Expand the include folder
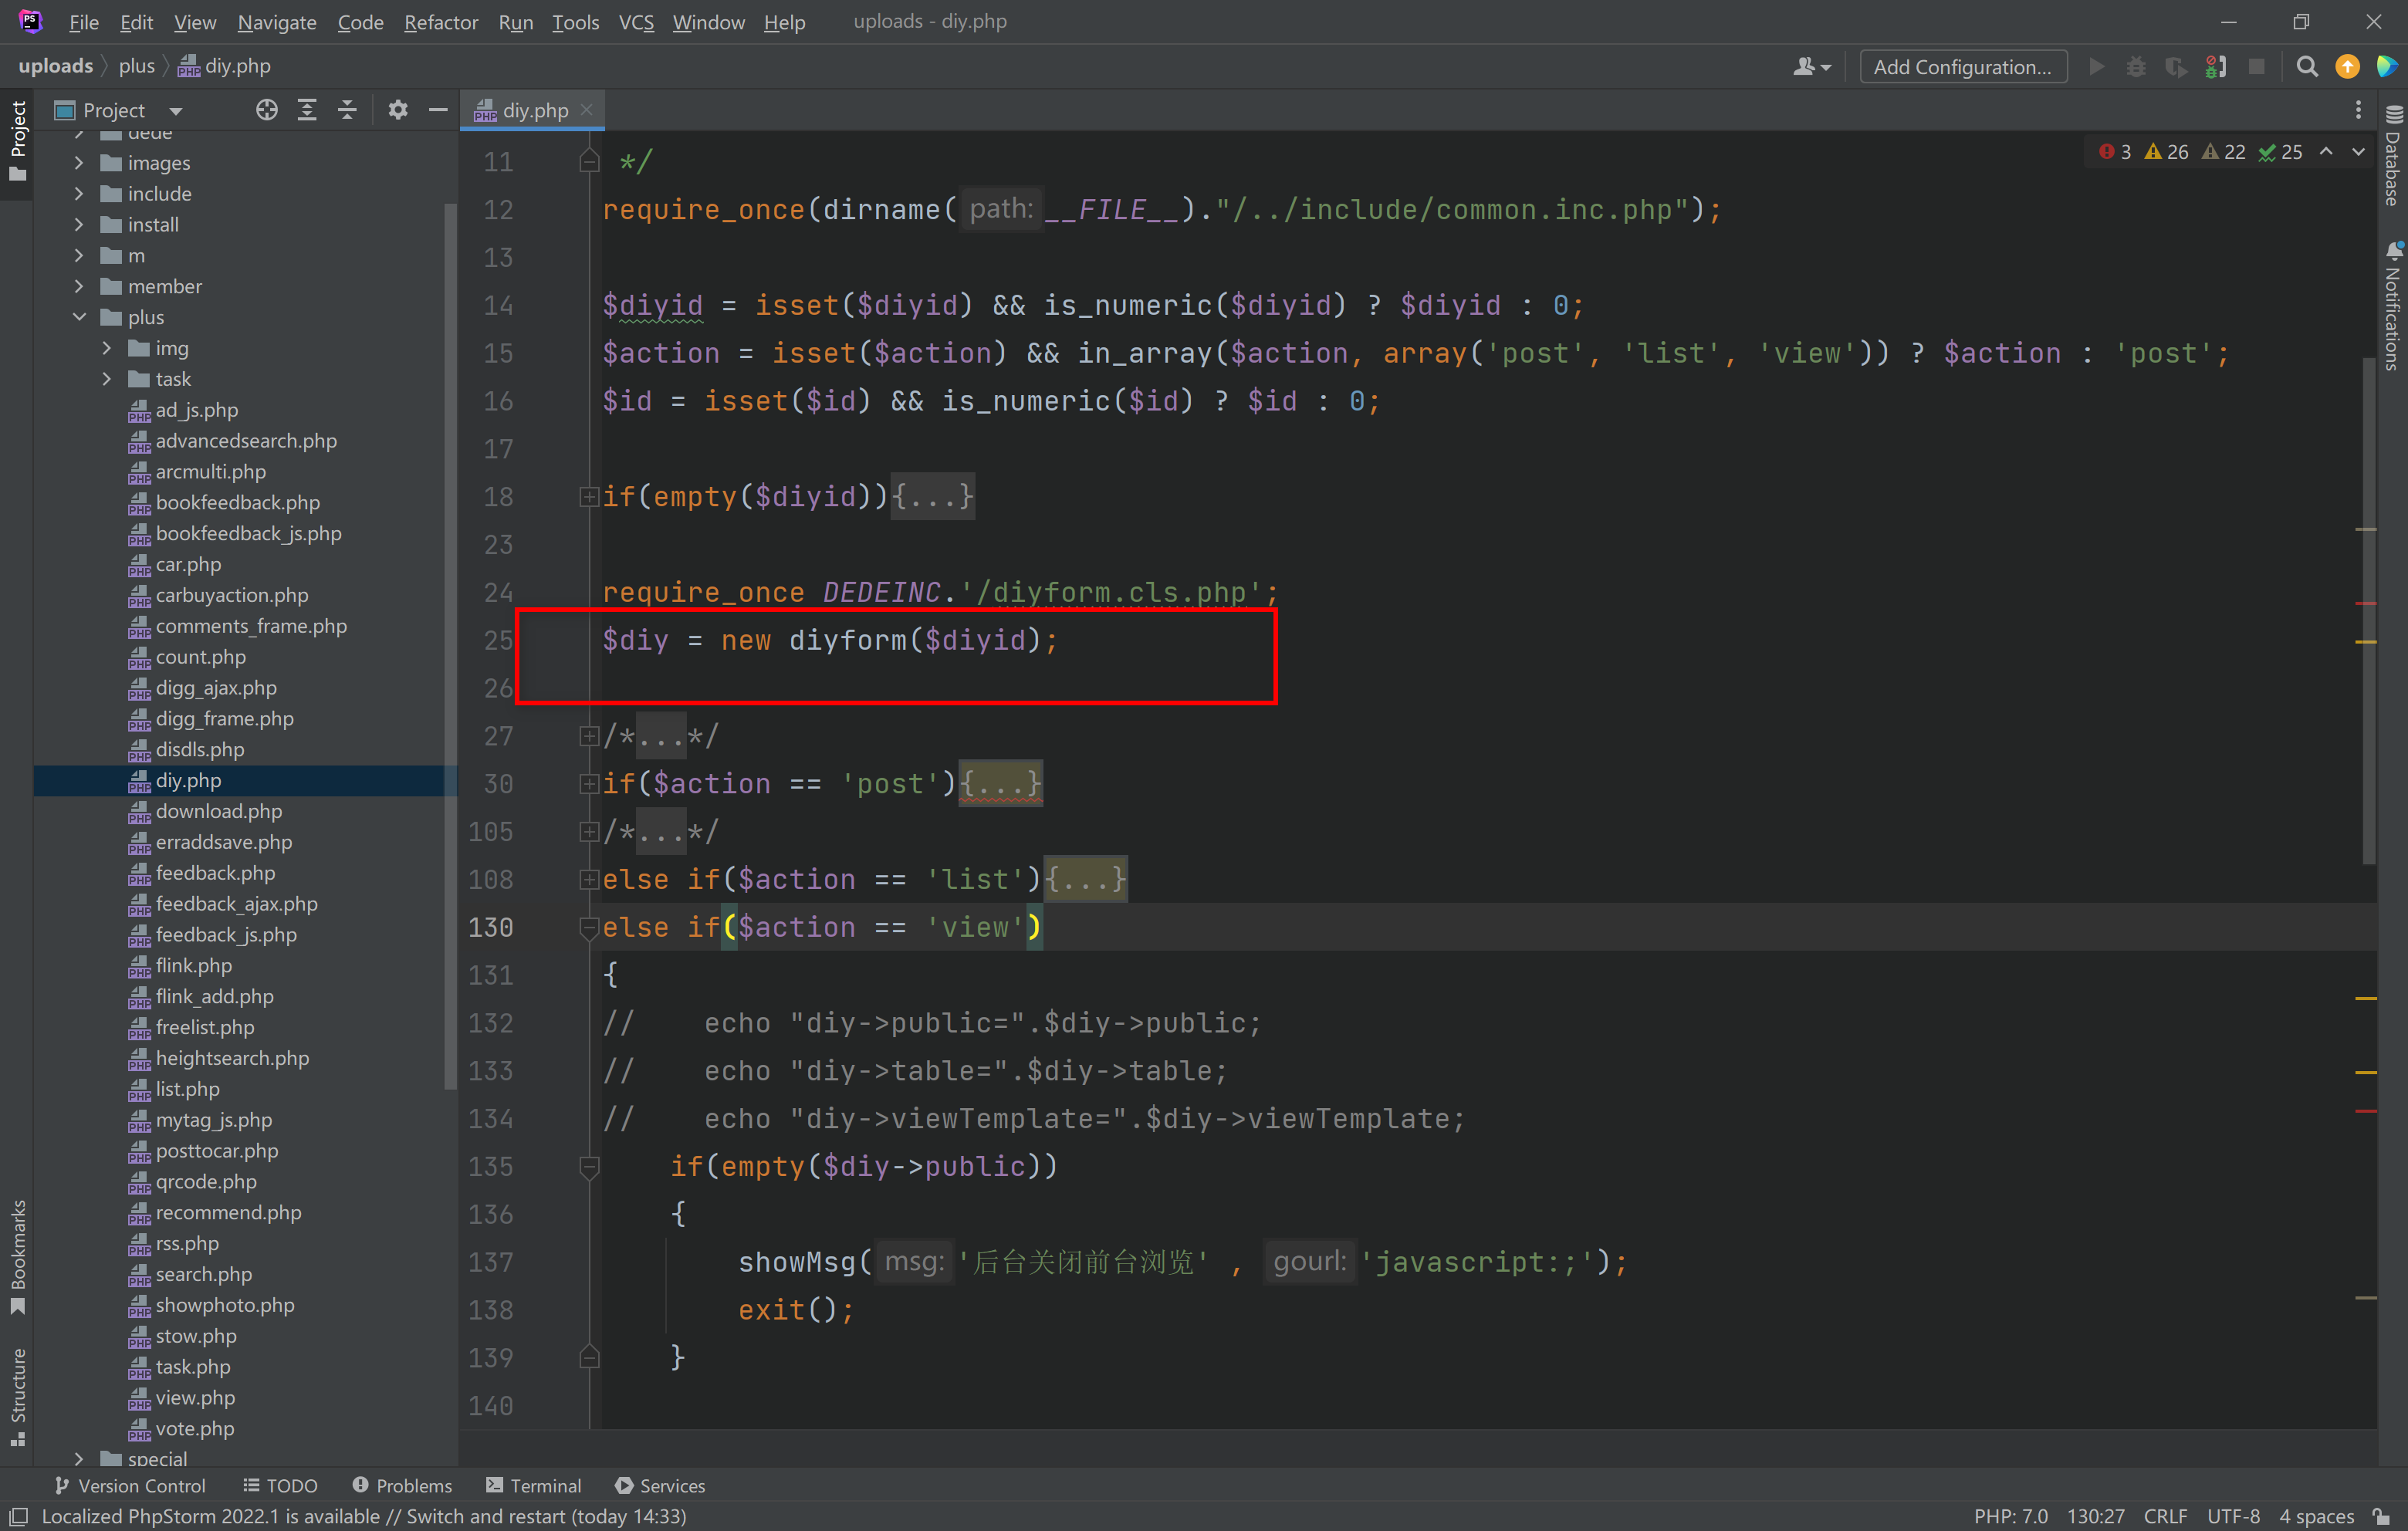This screenshot has height=1531, width=2408. (x=79, y=194)
